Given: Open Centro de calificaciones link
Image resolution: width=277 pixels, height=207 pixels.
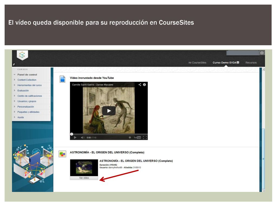Looking at the screenshot, I should (30, 96).
